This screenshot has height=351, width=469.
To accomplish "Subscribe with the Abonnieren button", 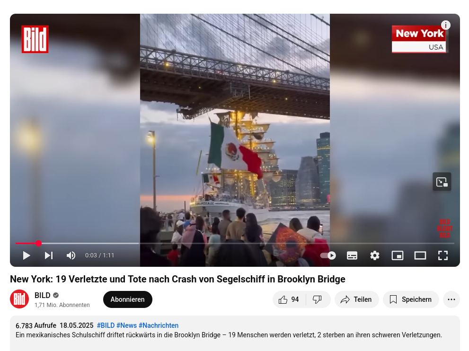I will (x=128, y=299).
